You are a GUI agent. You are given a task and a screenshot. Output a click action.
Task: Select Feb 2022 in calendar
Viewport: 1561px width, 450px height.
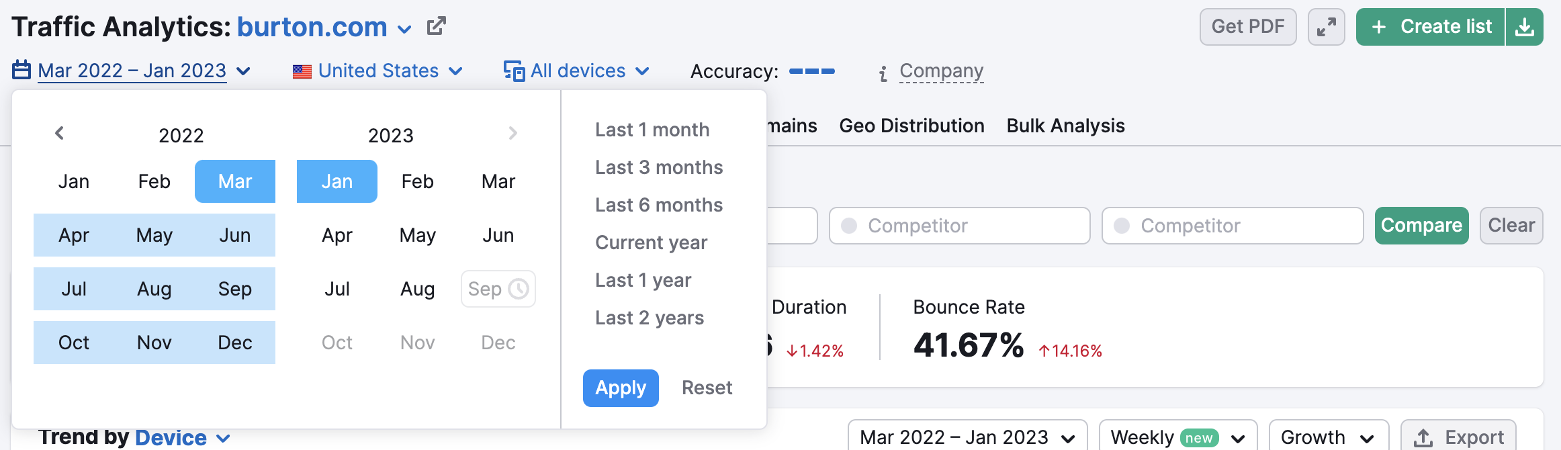(x=154, y=181)
